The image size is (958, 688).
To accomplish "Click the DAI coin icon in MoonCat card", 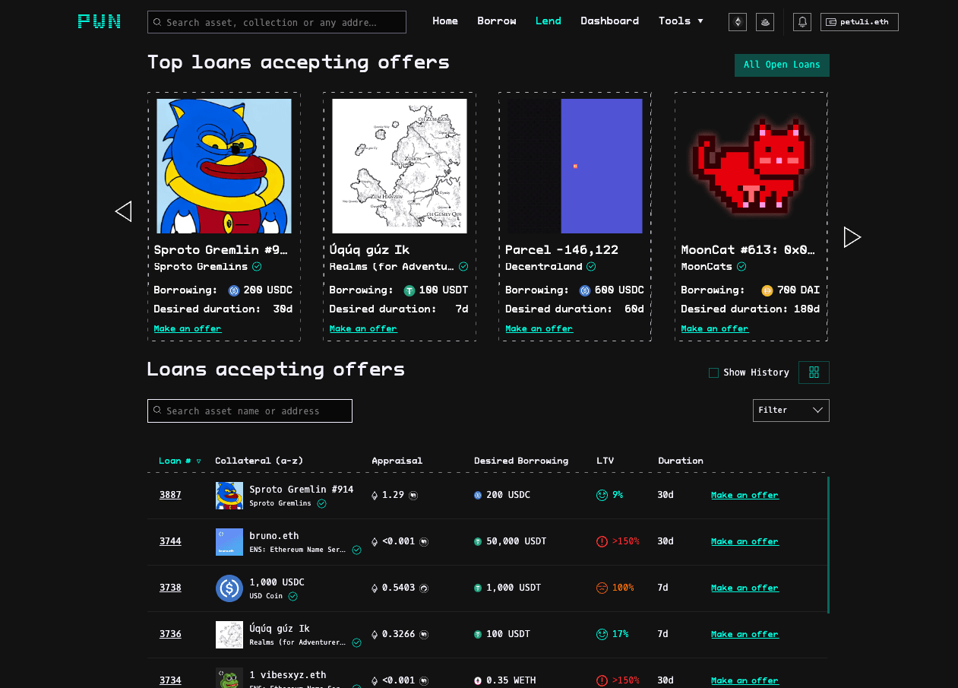I will (767, 290).
